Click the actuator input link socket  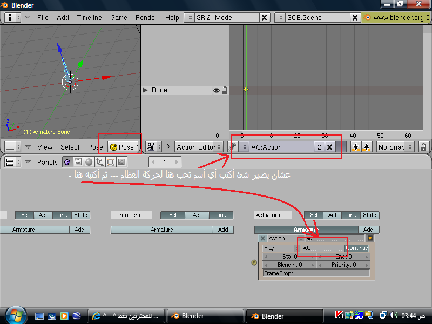point(254,262)
